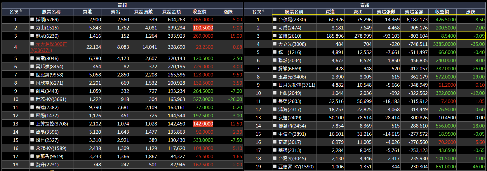Sort 買超 table by 名次 arrow

click(x=21, y=11)
